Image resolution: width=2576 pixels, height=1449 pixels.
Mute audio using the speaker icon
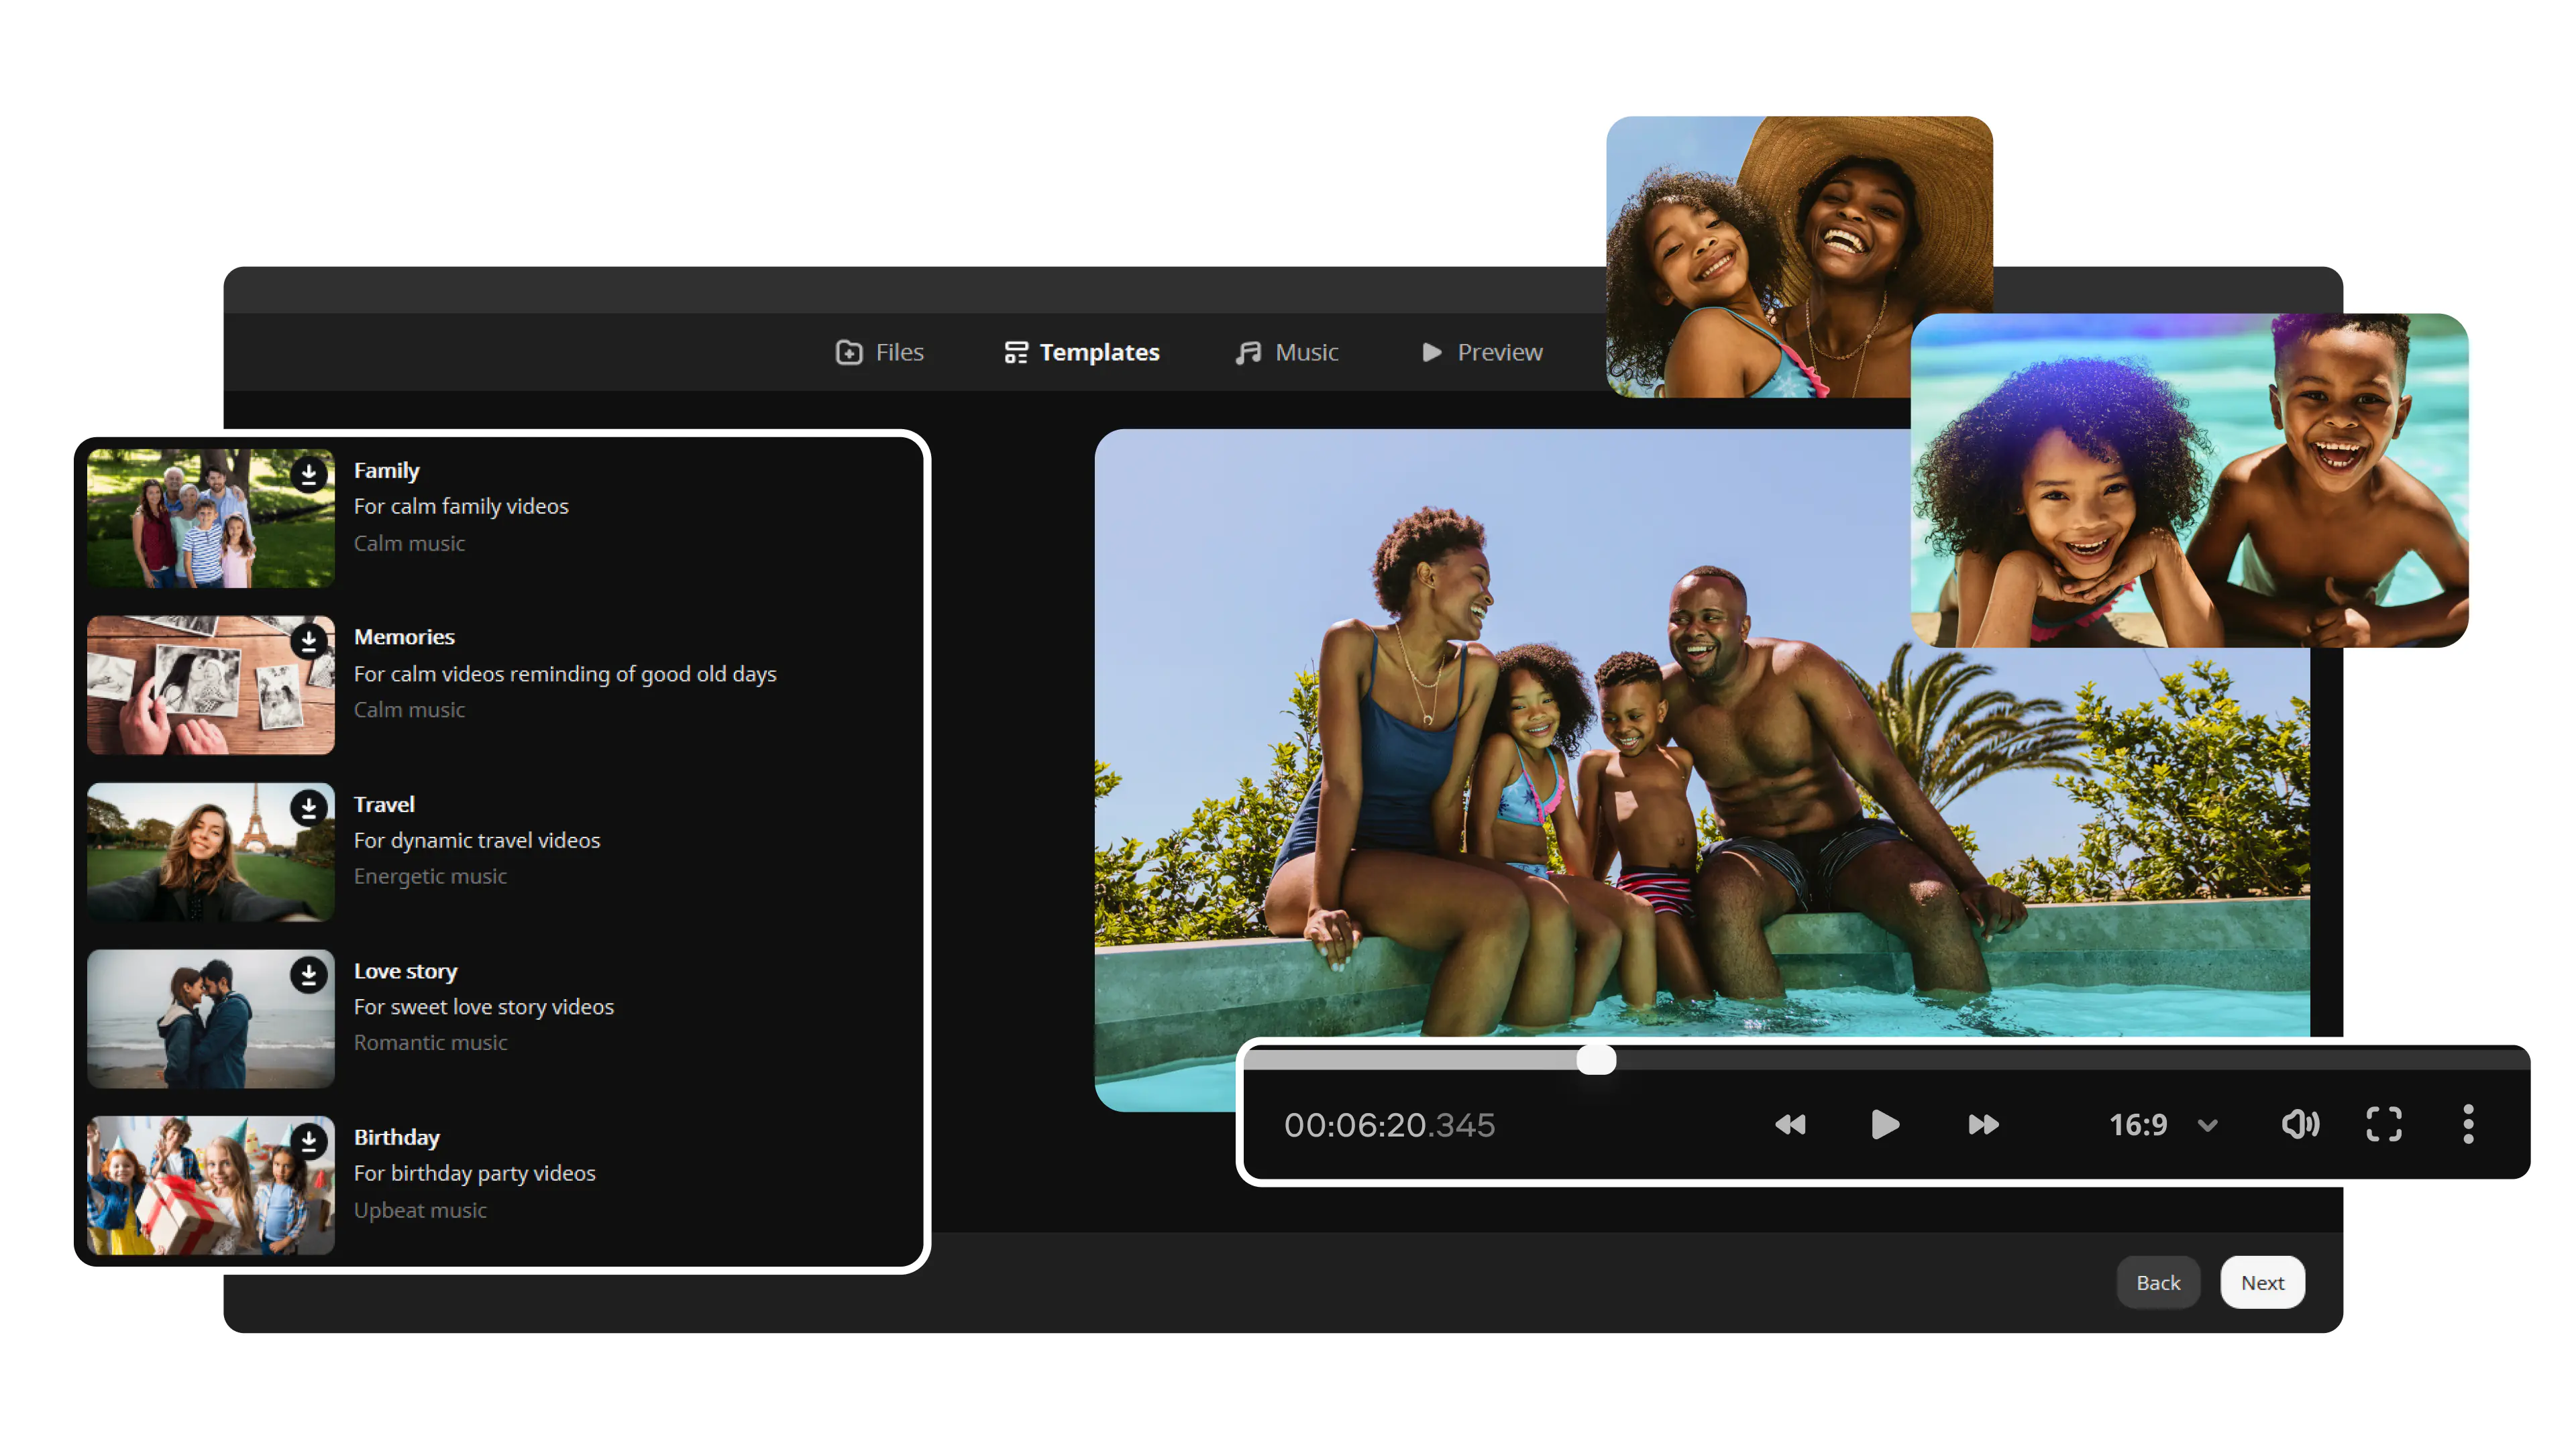[x=2299, y=1124]
